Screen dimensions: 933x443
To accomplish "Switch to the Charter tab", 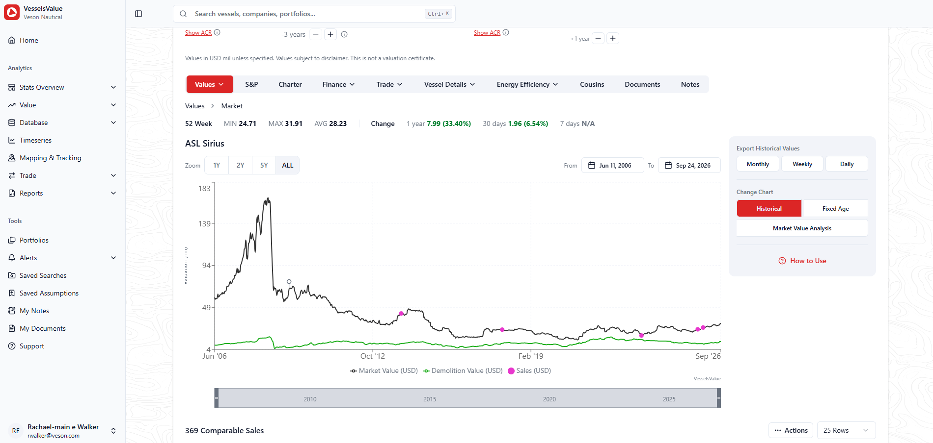I will pyautogui.click(x=290, y=84).
